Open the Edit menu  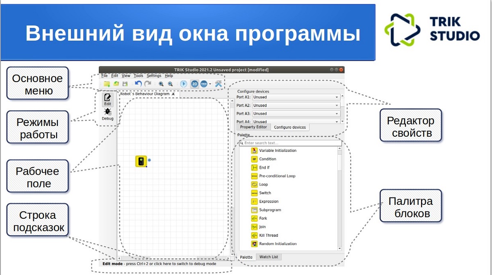[115, 76]
